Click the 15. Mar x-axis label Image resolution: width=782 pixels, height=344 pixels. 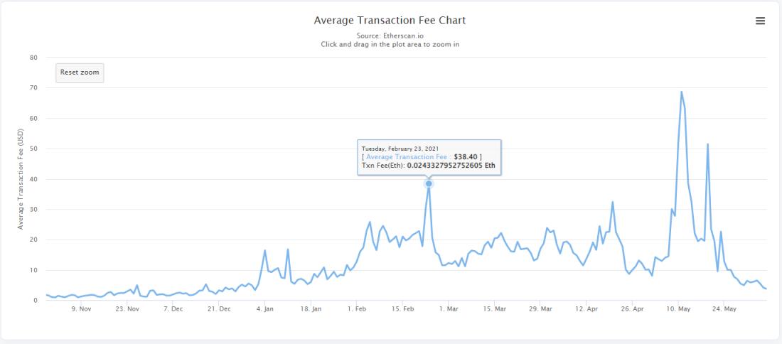click(x=494, y=309)
